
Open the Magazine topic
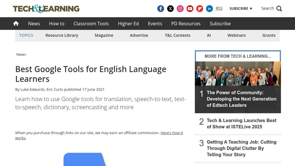click(x=104, y=35)
